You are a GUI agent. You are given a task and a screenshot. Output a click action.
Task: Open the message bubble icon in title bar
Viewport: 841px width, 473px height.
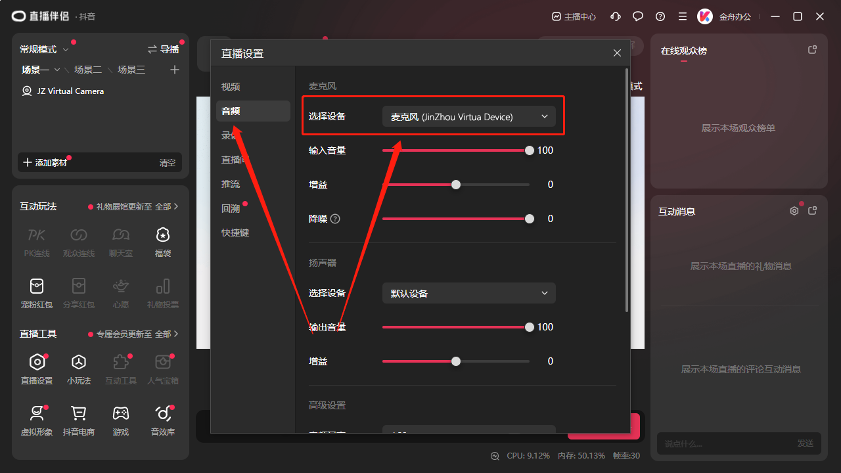[x=638, y=16]
